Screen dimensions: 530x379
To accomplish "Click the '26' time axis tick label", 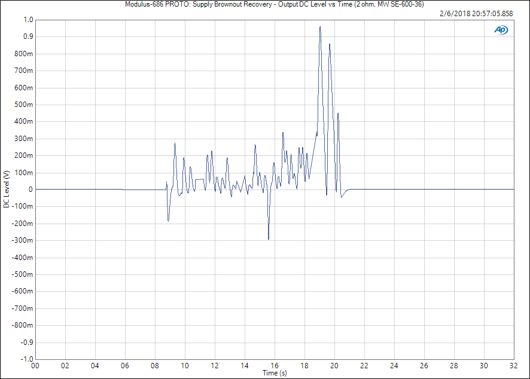I will coord(424,365).
